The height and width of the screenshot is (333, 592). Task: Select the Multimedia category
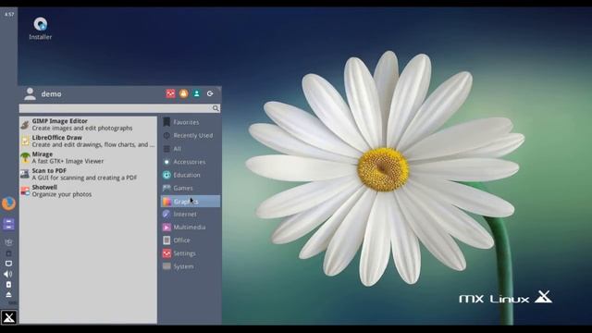pos(191,228)
